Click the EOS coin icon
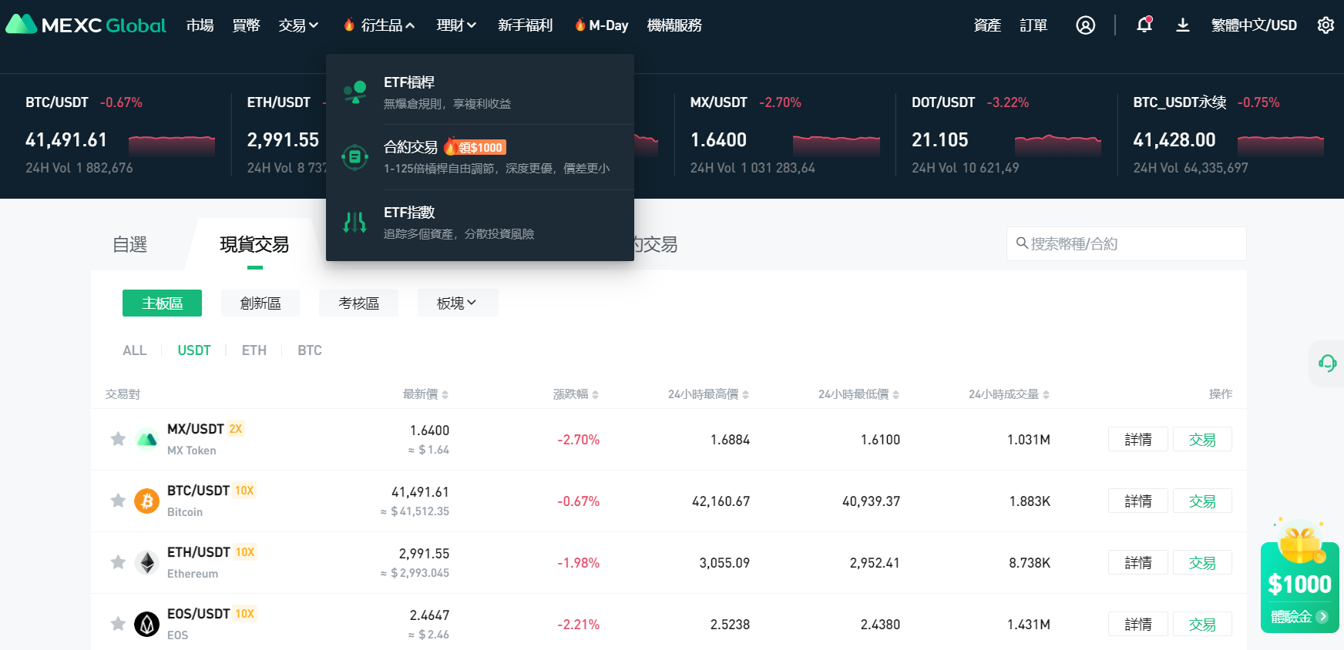Screen dimensions: 1344x650 146,625
